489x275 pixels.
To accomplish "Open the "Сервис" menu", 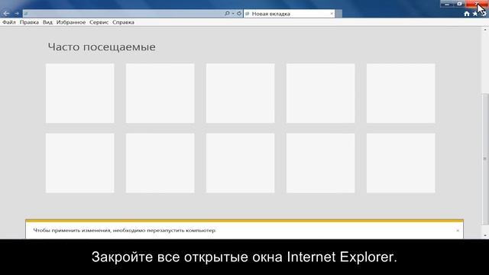I will click(x=99, y=22).
